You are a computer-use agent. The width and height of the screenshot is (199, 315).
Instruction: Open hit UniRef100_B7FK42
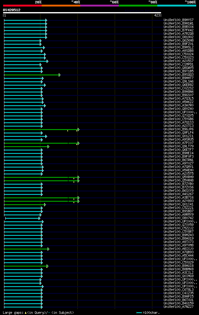point(178,30)
